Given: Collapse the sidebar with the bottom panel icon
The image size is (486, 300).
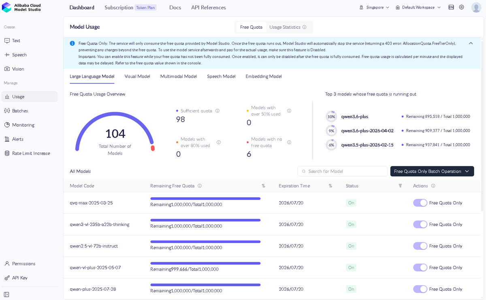Looking at the screenshot, I should (x=6, y=294).
